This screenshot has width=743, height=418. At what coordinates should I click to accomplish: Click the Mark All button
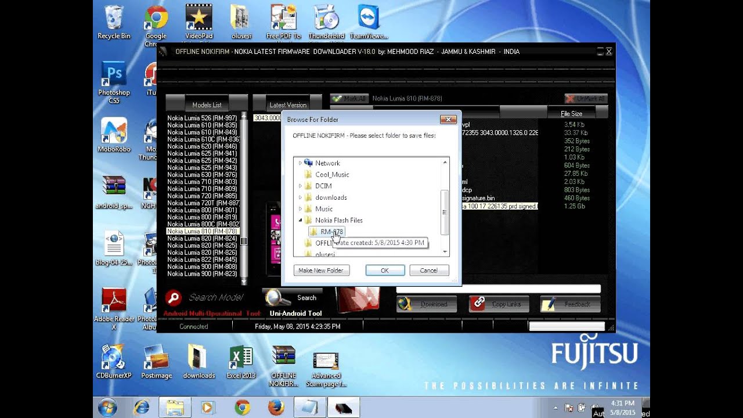tap(349, 99)
